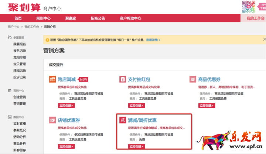Select 新客留存 in the sidebar
Screen dimensions: 266x154
[20, 150]
